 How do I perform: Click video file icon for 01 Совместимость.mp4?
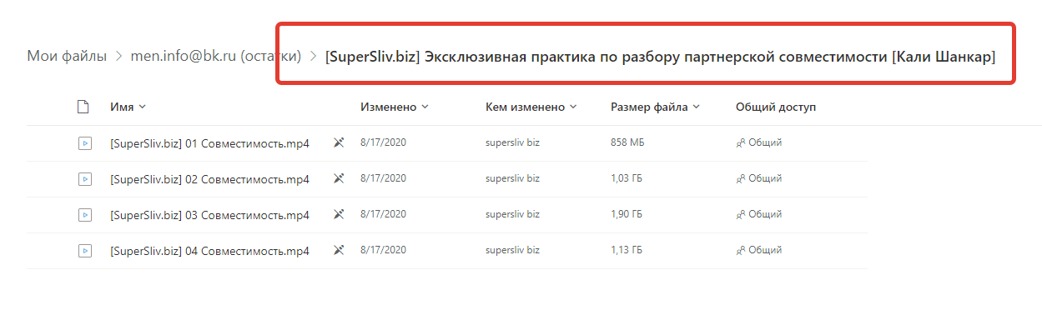tap(84, 142)
